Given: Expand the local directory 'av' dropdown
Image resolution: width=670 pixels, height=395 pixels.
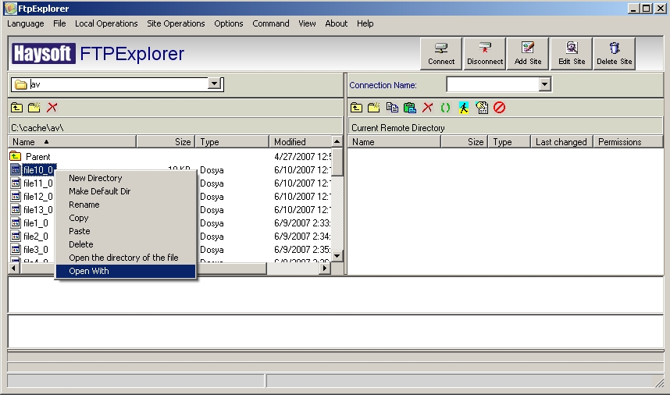Looking at the screenshot, I should click(x=215, y=84).
